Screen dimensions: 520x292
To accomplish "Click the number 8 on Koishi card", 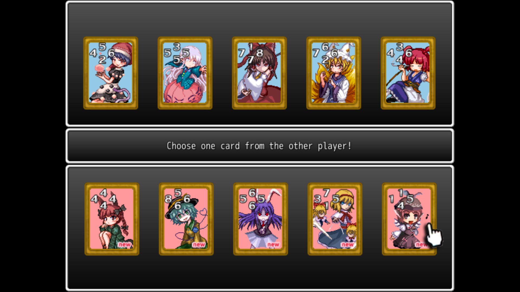I will click(168, 199).
